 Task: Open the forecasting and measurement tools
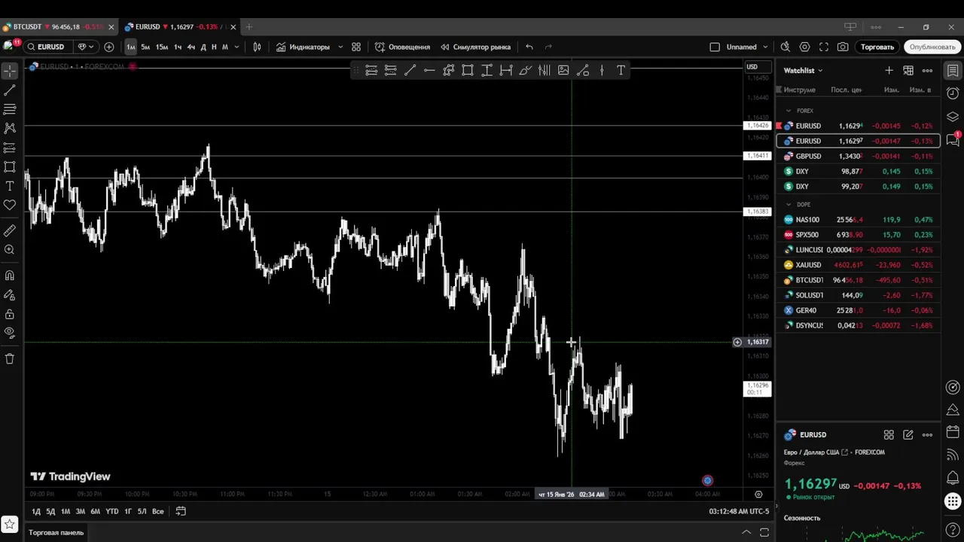tap(10, 148)
